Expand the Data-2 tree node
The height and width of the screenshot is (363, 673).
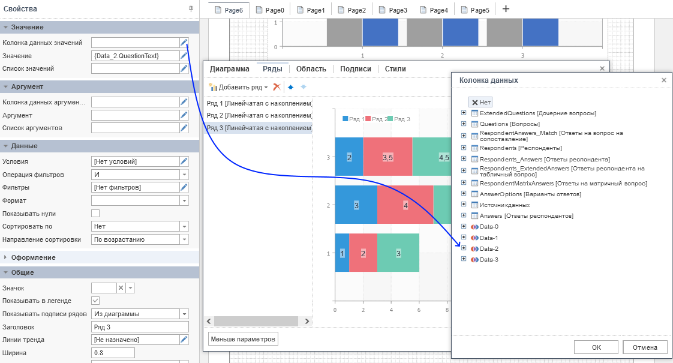pos(464,248)
